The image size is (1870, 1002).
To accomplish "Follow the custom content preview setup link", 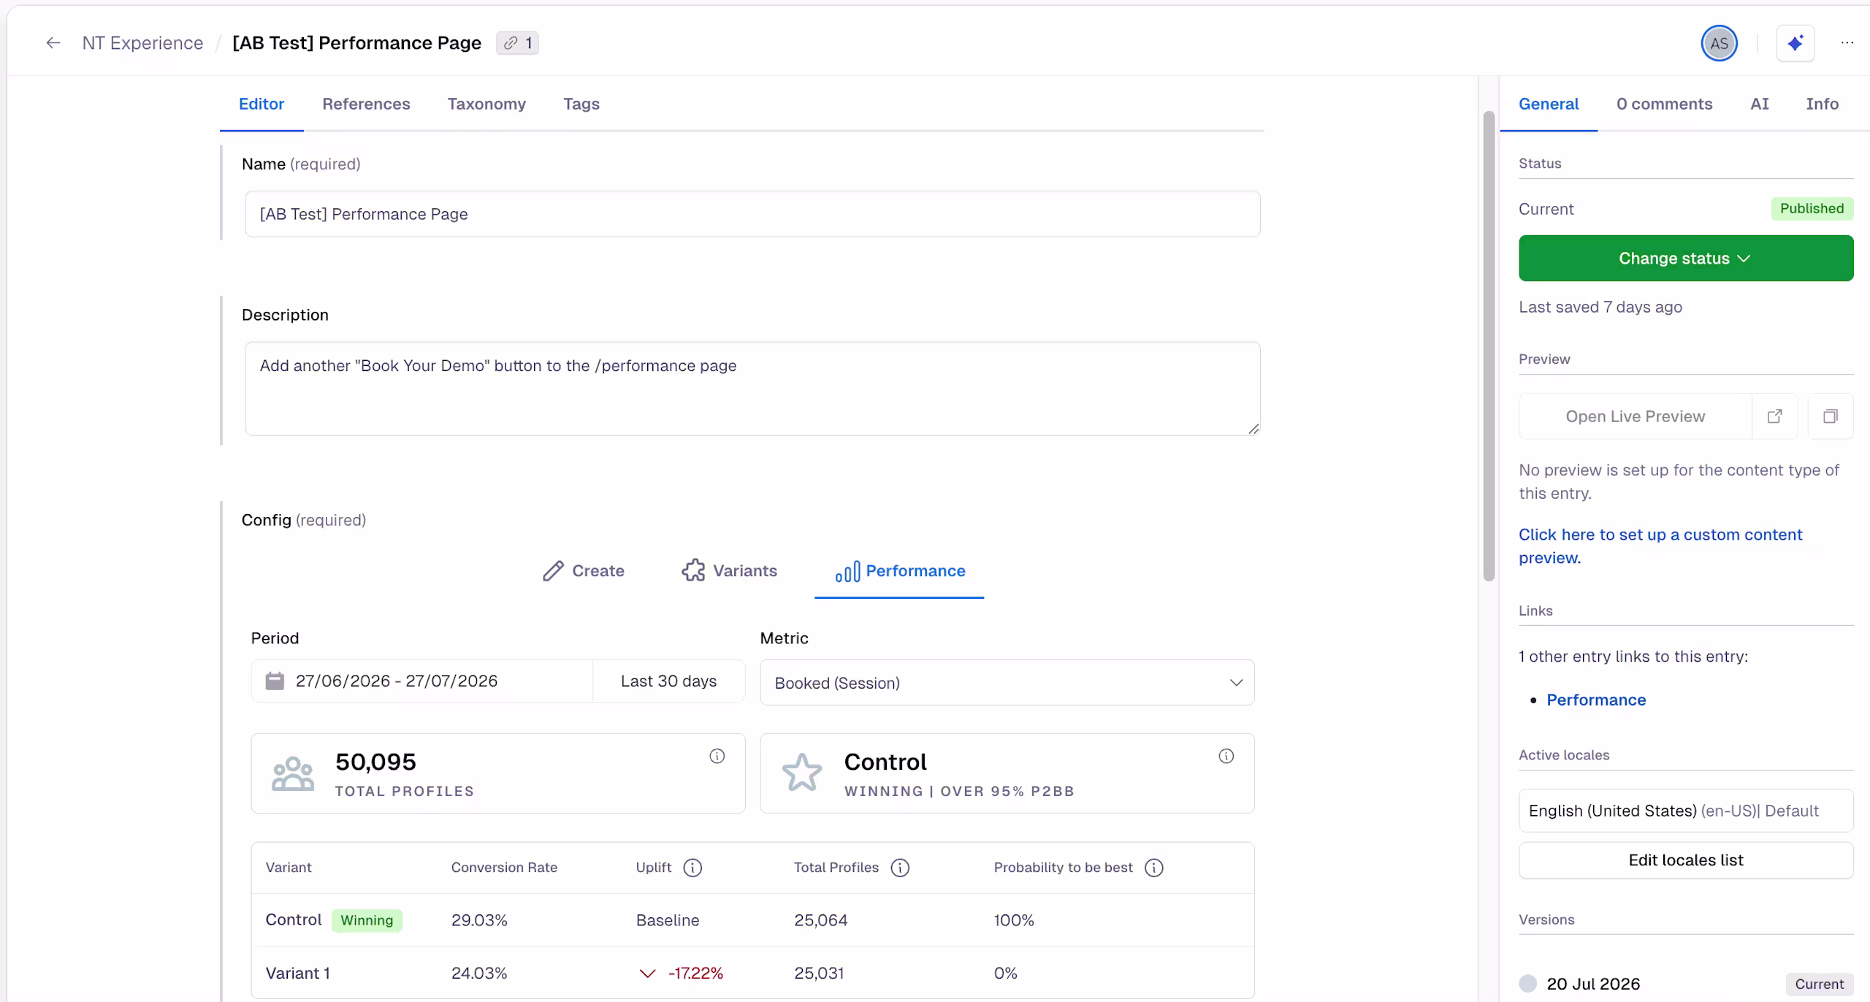I will tap(1660, 546).
